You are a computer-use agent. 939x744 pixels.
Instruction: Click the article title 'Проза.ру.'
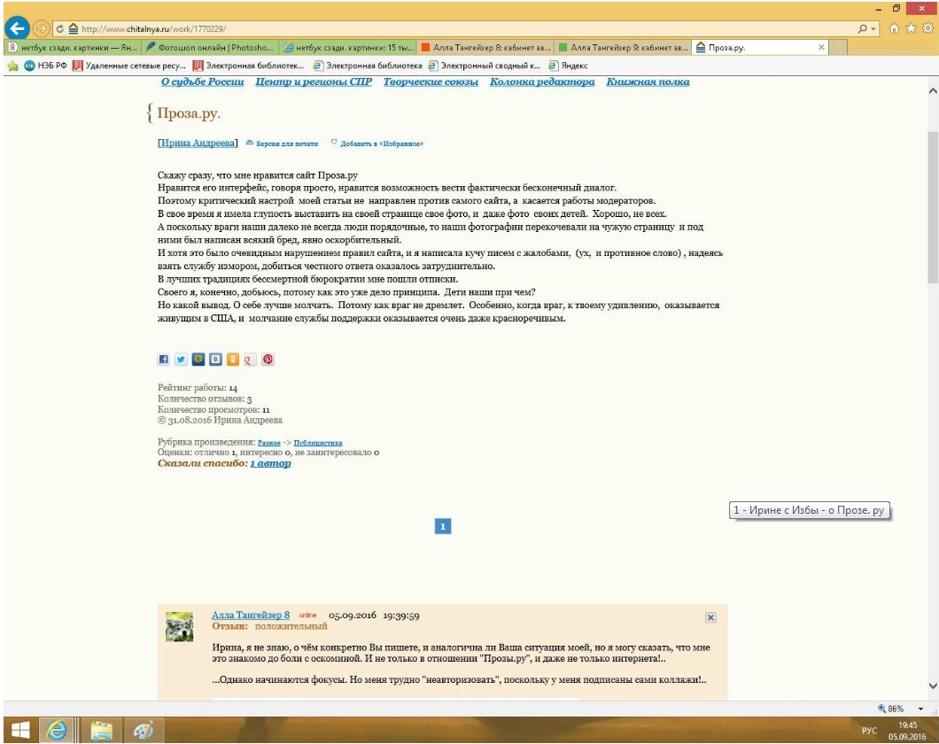(x=189, y=112)
